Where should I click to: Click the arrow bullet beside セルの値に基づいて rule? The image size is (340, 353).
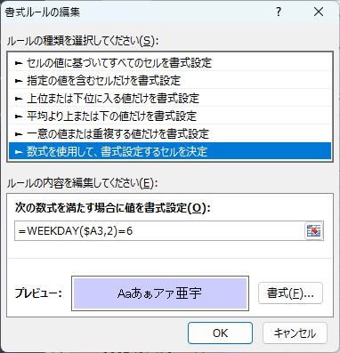tap(19, 63)
